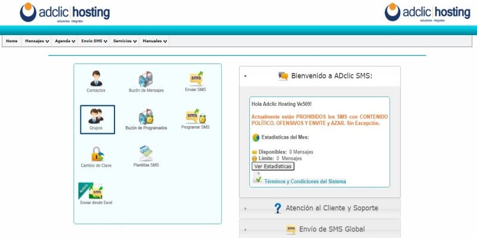The width and height of the screenshot is (477, 238).
Task: Click the Enviar desde Excel label
Action: pyautogui.click(x=96, y=202)
